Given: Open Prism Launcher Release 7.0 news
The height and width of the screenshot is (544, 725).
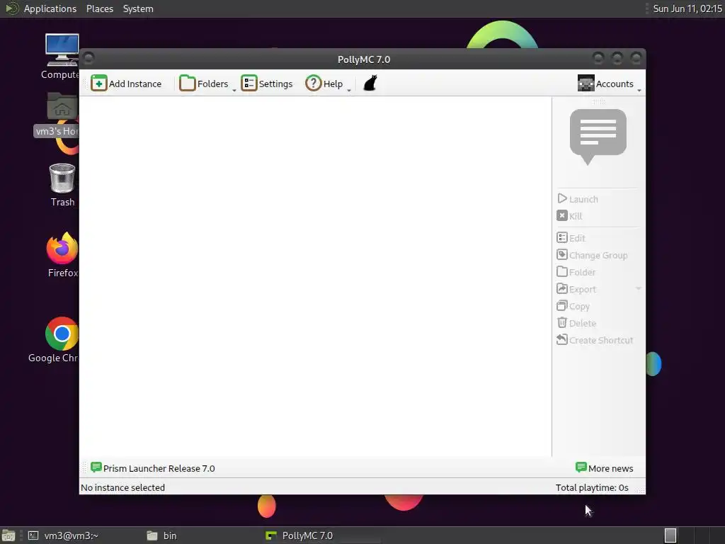Looking at the screenshot, I should coord(153,468).
